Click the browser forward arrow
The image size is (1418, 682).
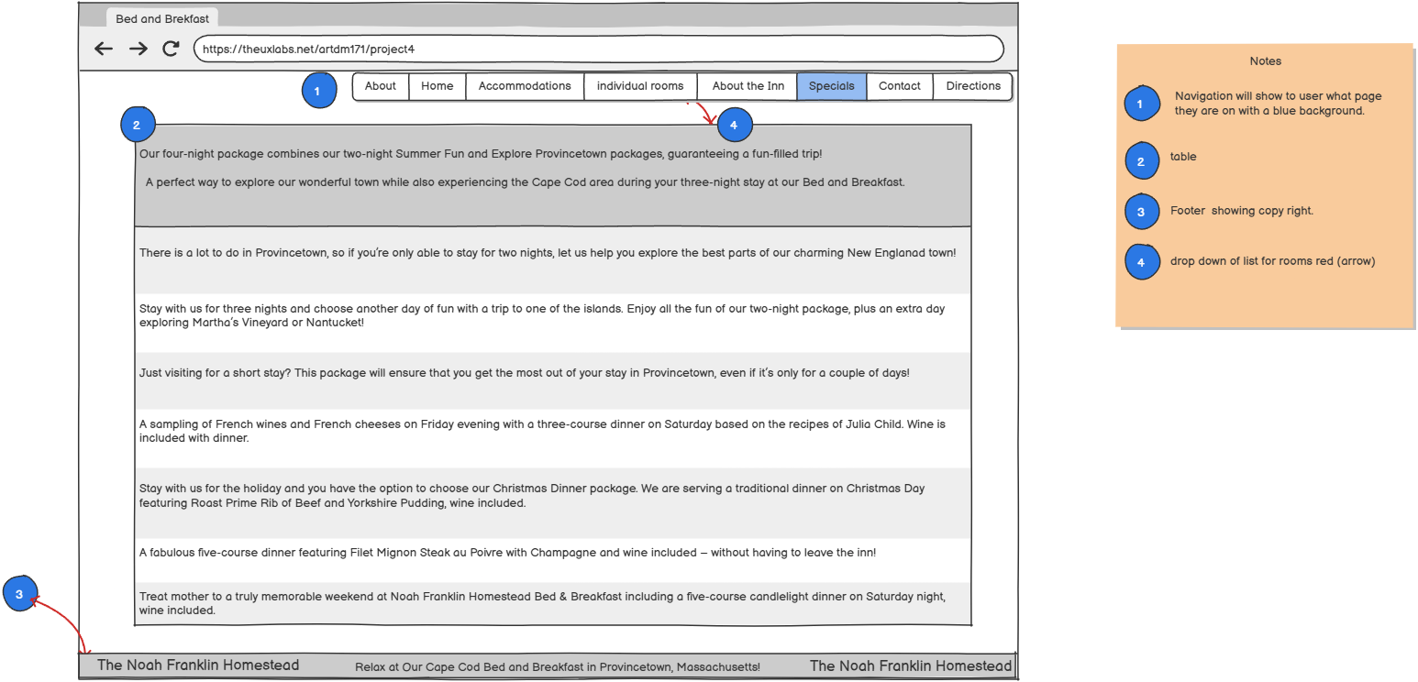click(138, 49)
